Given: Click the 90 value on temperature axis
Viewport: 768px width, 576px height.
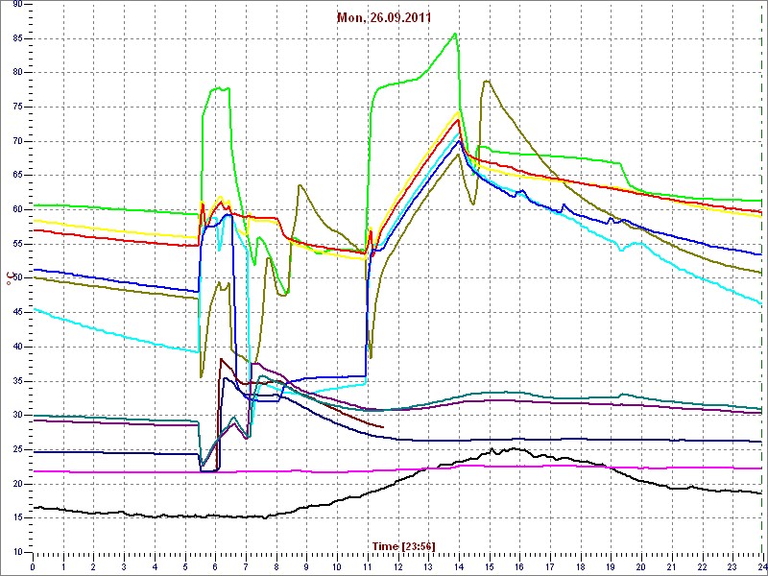Looking at the screenshot, I should click(17, 5).
